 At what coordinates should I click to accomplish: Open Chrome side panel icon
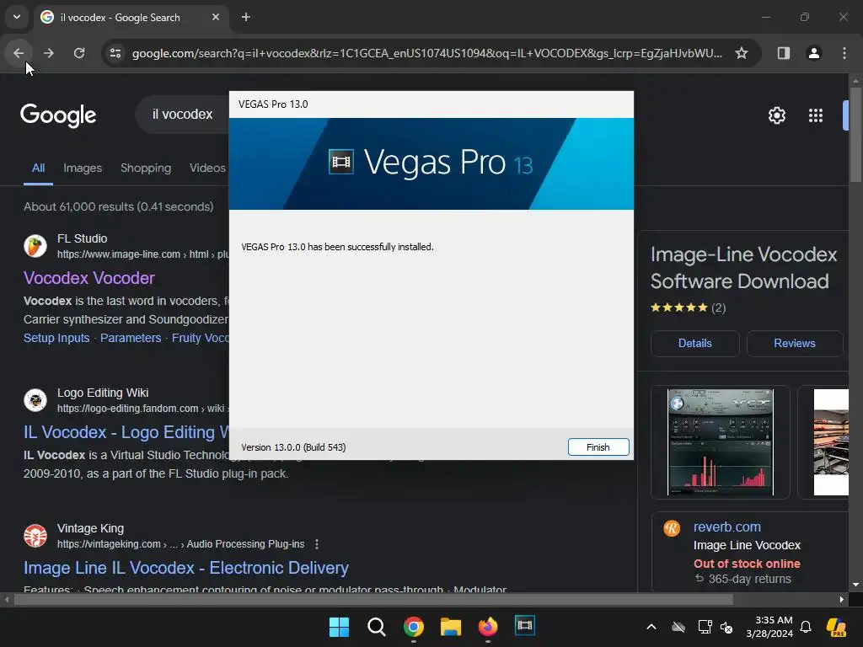(x=784, y=53)
